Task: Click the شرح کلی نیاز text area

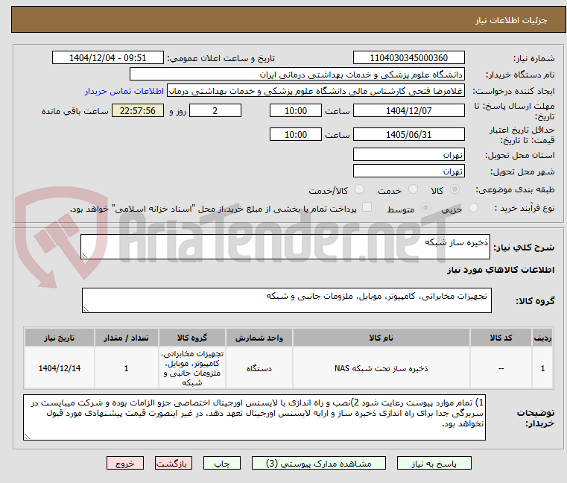Action: (x=285, y=247)
